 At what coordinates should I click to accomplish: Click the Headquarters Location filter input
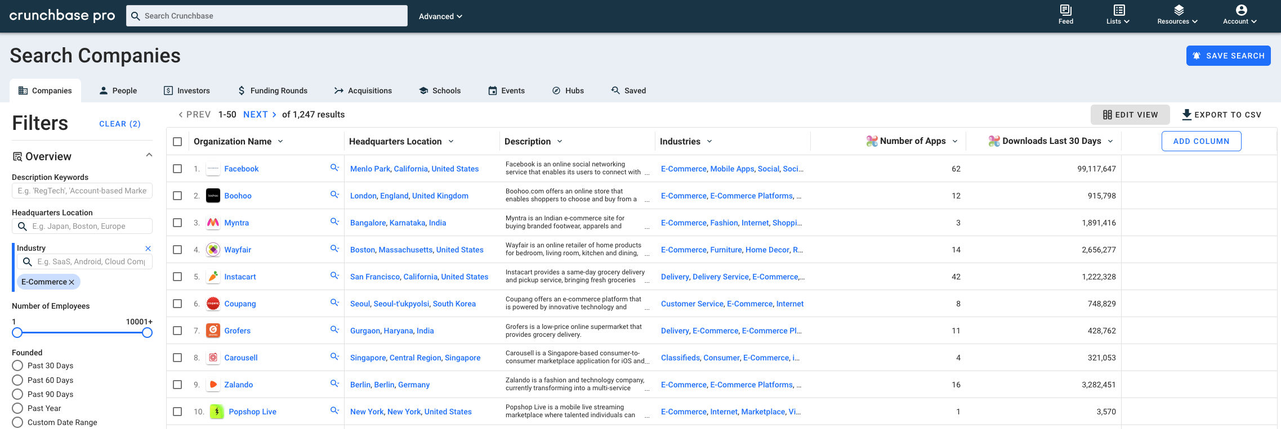pyautogui.click(x=82, y=226)
